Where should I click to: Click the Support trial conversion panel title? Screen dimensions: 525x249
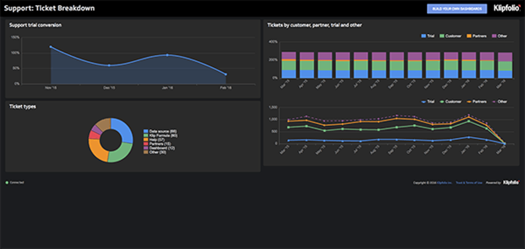click(35, 25)
